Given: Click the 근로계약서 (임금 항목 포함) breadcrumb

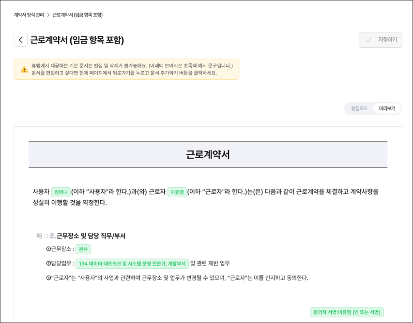Looking at the screenshot, I should coord(77,15).
